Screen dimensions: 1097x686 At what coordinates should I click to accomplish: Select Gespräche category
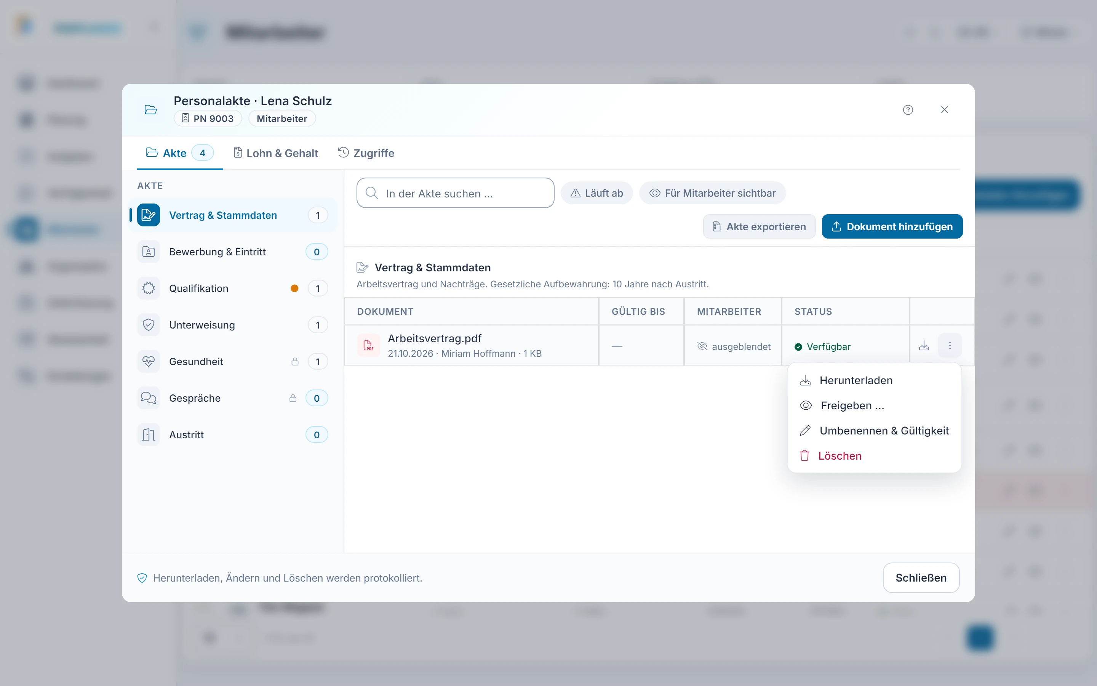tap(233, 398)
